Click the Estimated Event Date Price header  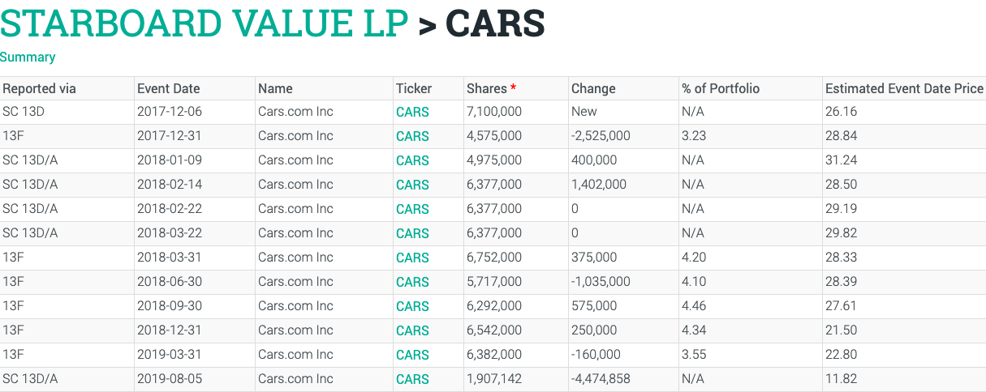(904, 88)
